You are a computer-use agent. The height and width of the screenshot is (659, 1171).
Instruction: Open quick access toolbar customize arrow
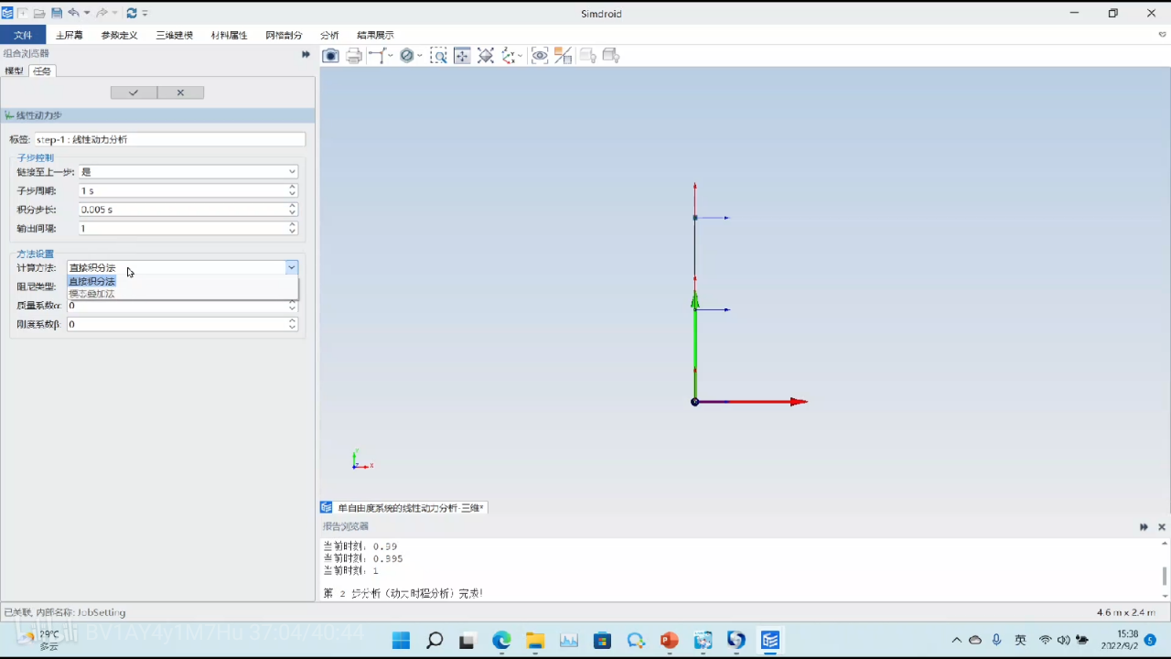pyautogui.click(x=145, y=13)
